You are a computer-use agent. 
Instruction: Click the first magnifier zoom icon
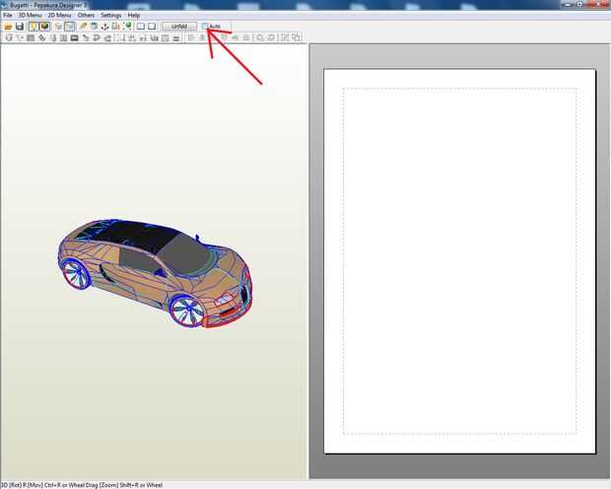tap(260, 37)
